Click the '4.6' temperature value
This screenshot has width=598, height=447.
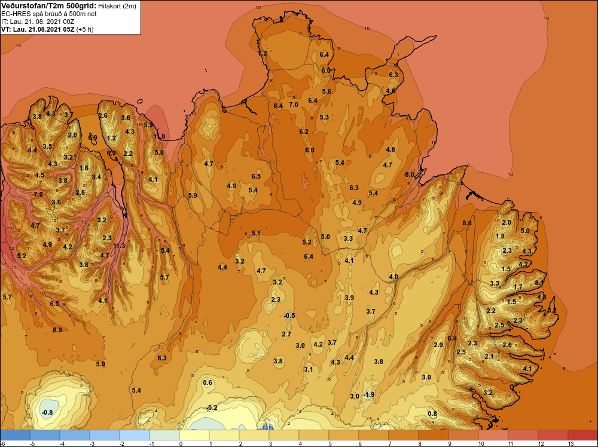tap(390, 91)
